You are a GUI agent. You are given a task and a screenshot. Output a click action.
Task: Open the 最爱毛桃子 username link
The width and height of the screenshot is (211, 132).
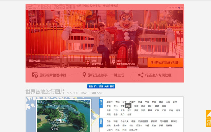click(x=98, y=64)
